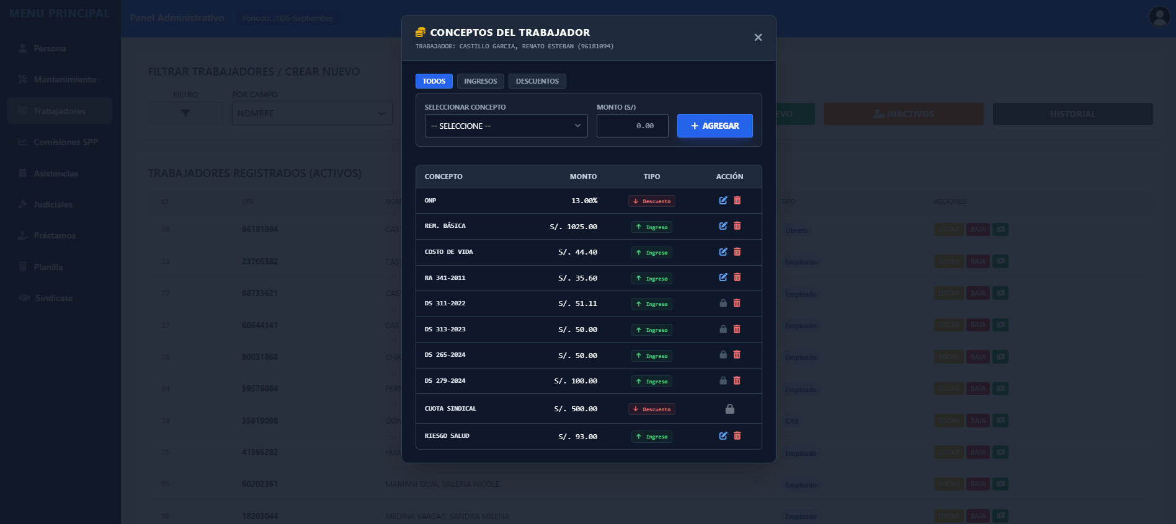1176x524 pixels.
Task: Open Sindicate in the sidebar
Action: click(x=60, y=298)
